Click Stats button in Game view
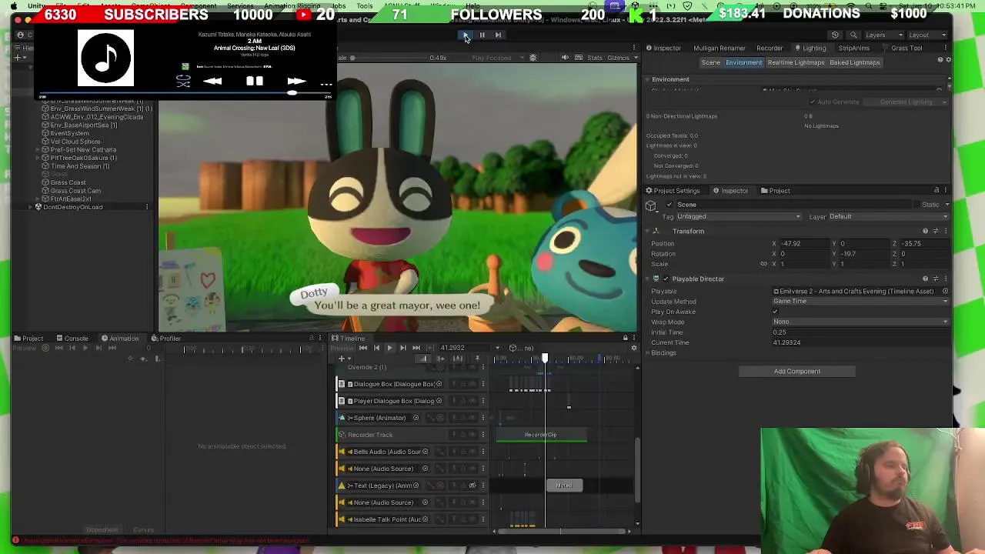985x554 pixels. (595, 58)
